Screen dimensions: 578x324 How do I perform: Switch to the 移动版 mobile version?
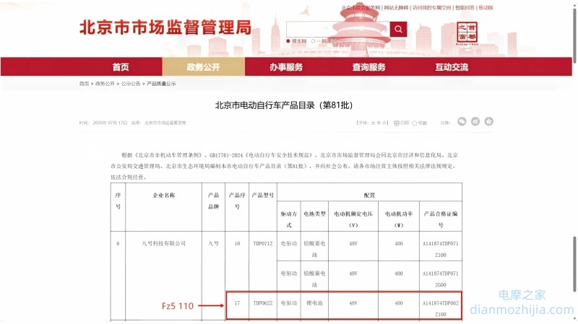tap(486, 8)
